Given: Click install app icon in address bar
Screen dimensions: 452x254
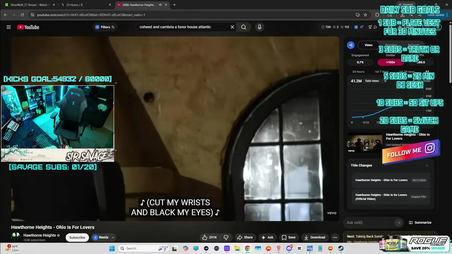Looking at the screenshot, I should tap(358, 15).
